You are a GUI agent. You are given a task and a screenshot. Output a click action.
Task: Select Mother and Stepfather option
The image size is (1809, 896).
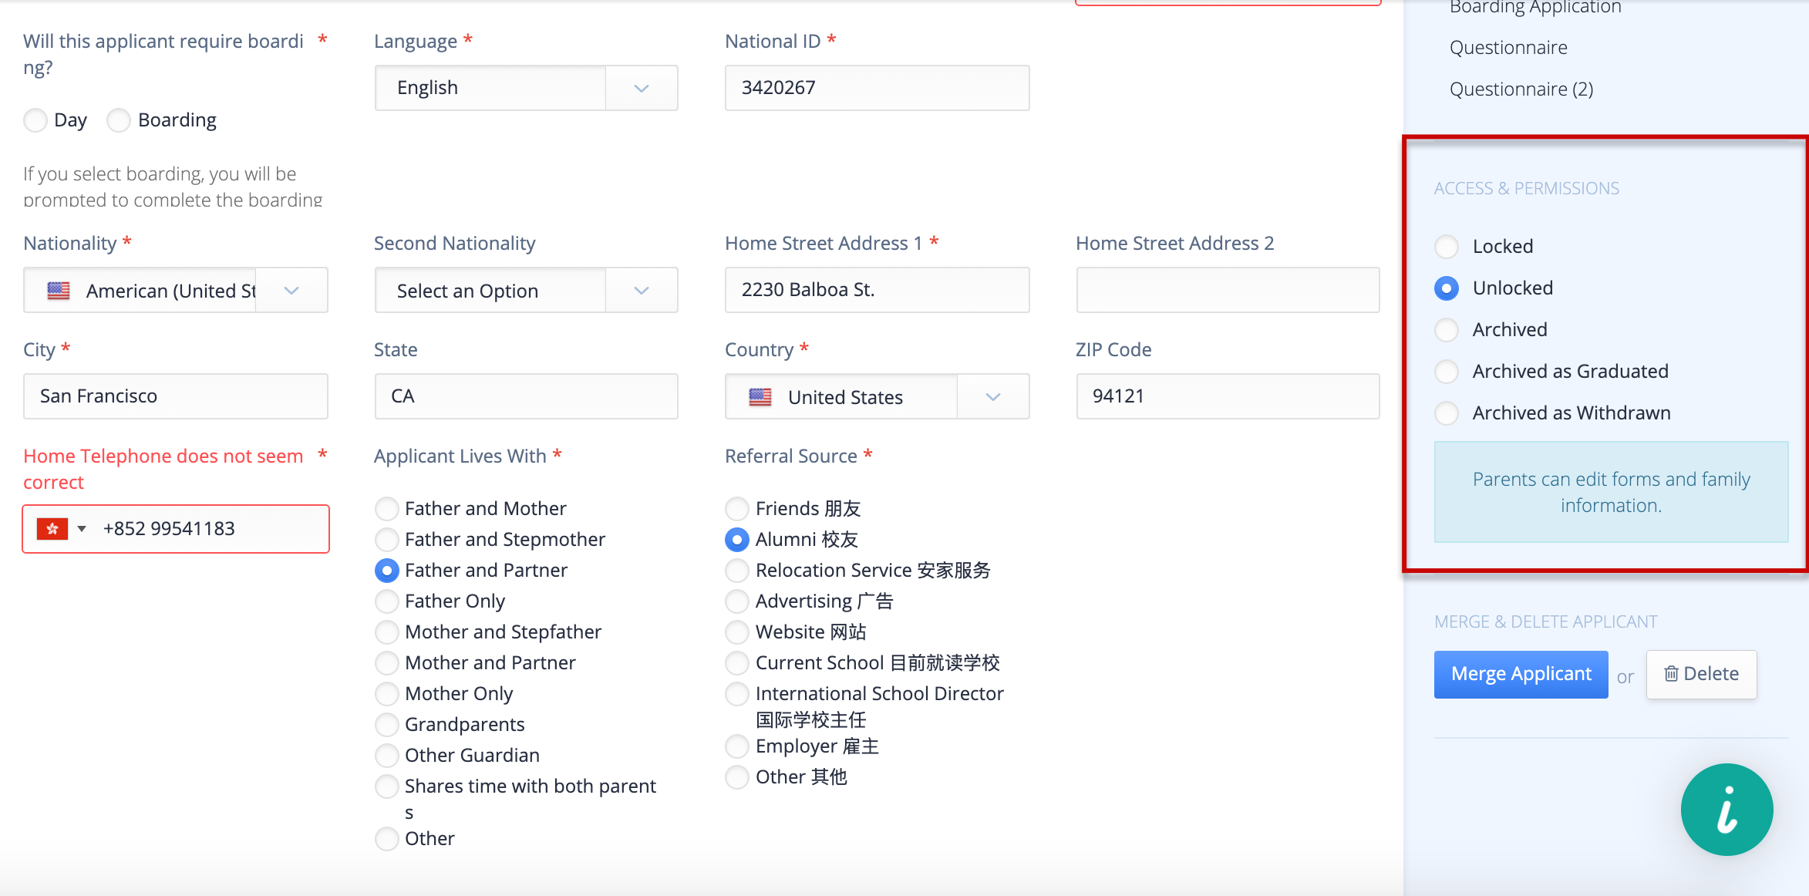click(387, 632)
